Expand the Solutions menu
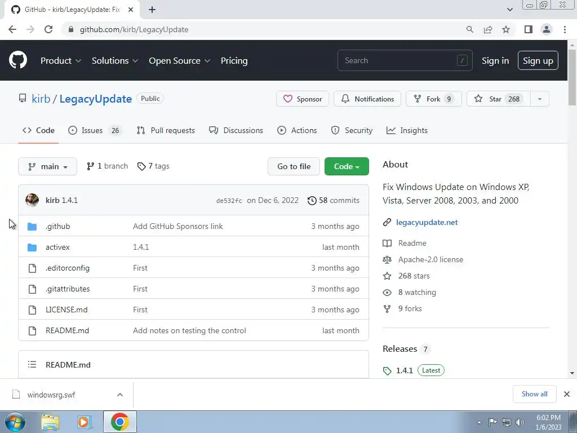This screenshot has height=433, width=577. [x=115, y=61]
